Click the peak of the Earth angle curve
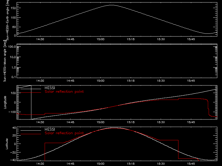 [112, 5]
